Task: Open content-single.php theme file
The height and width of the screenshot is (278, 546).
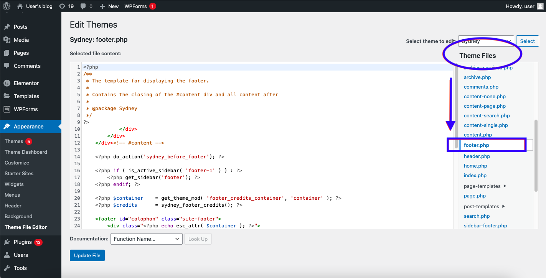Action: point(486,125)
